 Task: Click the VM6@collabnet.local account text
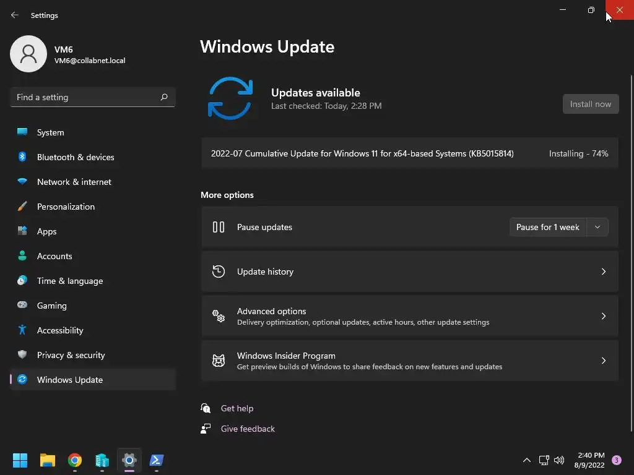click(x=90, y=61)
